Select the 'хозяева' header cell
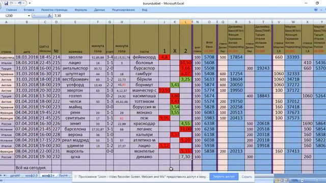 (75, 40)
